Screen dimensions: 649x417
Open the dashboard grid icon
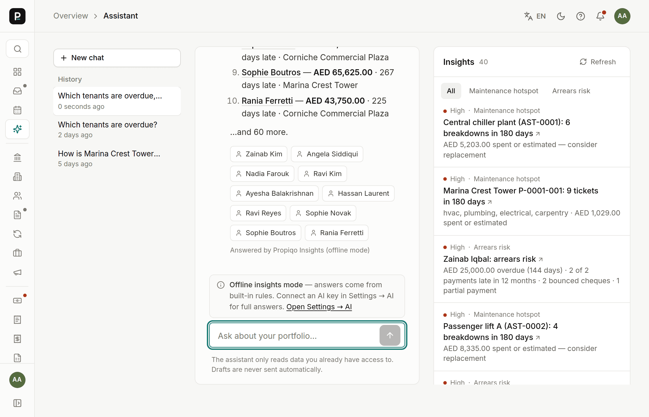pos(17,72)
